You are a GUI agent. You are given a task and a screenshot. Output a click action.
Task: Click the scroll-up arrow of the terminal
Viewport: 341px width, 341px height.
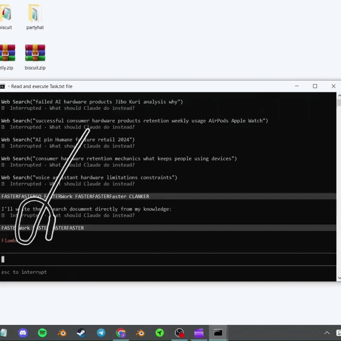(x=339, y=96)
